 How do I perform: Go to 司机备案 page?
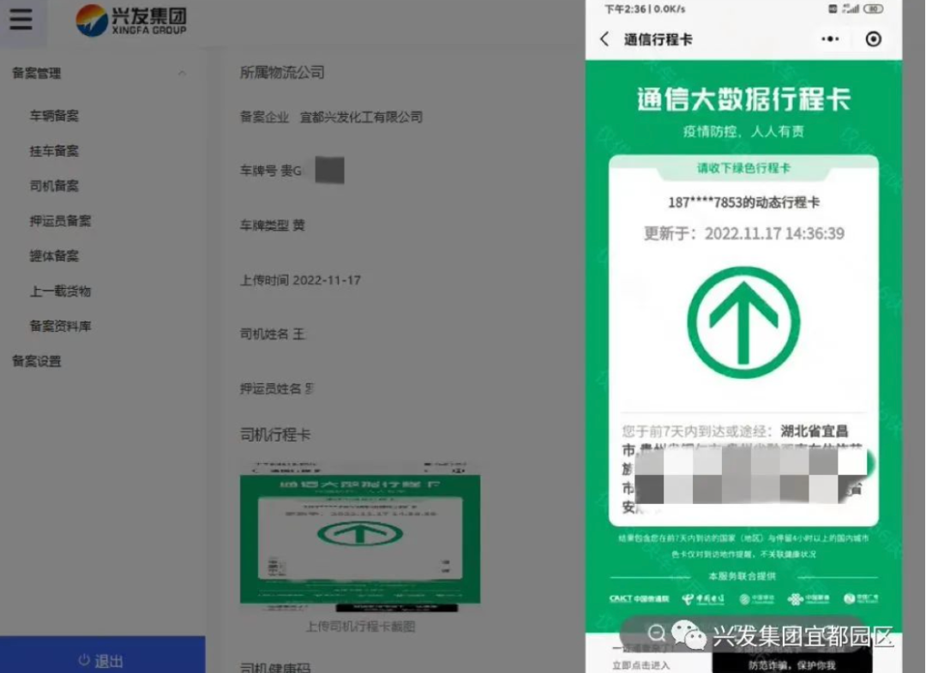click(x=54, y=186)
